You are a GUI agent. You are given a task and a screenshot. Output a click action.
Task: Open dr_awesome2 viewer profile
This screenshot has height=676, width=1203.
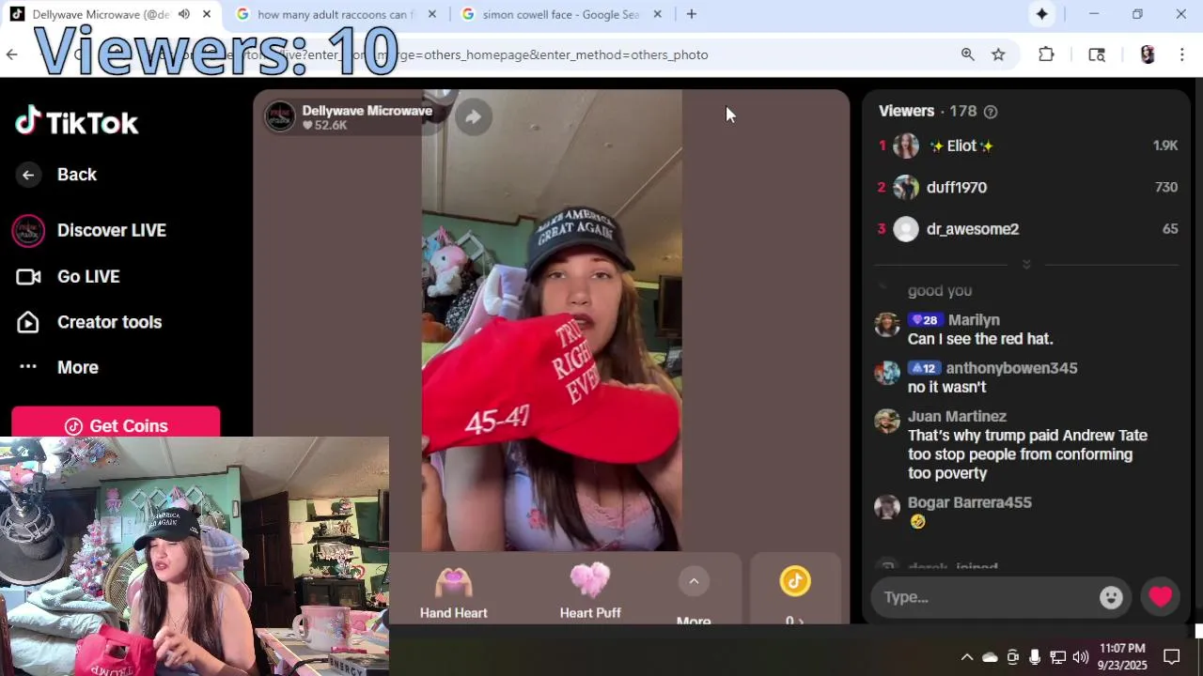pos(972,229)
